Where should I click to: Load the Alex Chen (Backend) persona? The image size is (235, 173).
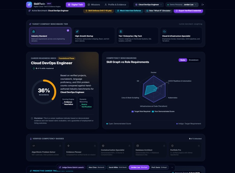point(96,167)
